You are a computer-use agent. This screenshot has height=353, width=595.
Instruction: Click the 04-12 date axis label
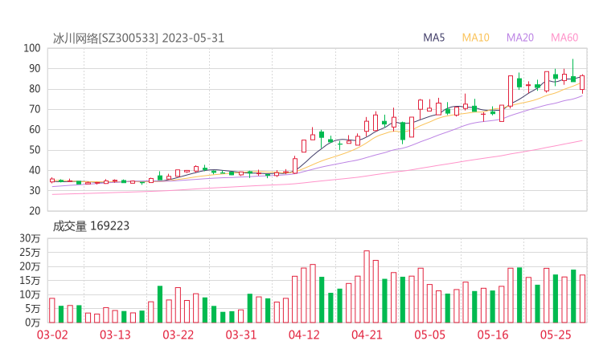[x=304, y=335]
